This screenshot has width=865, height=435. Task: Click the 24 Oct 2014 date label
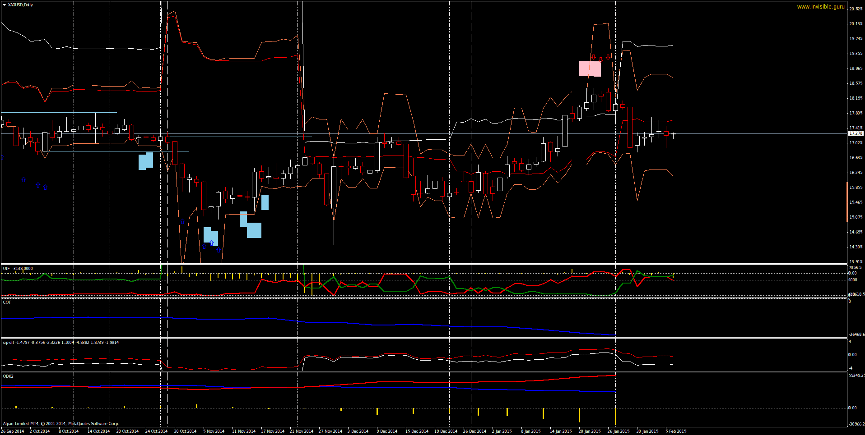pos(156,431)
